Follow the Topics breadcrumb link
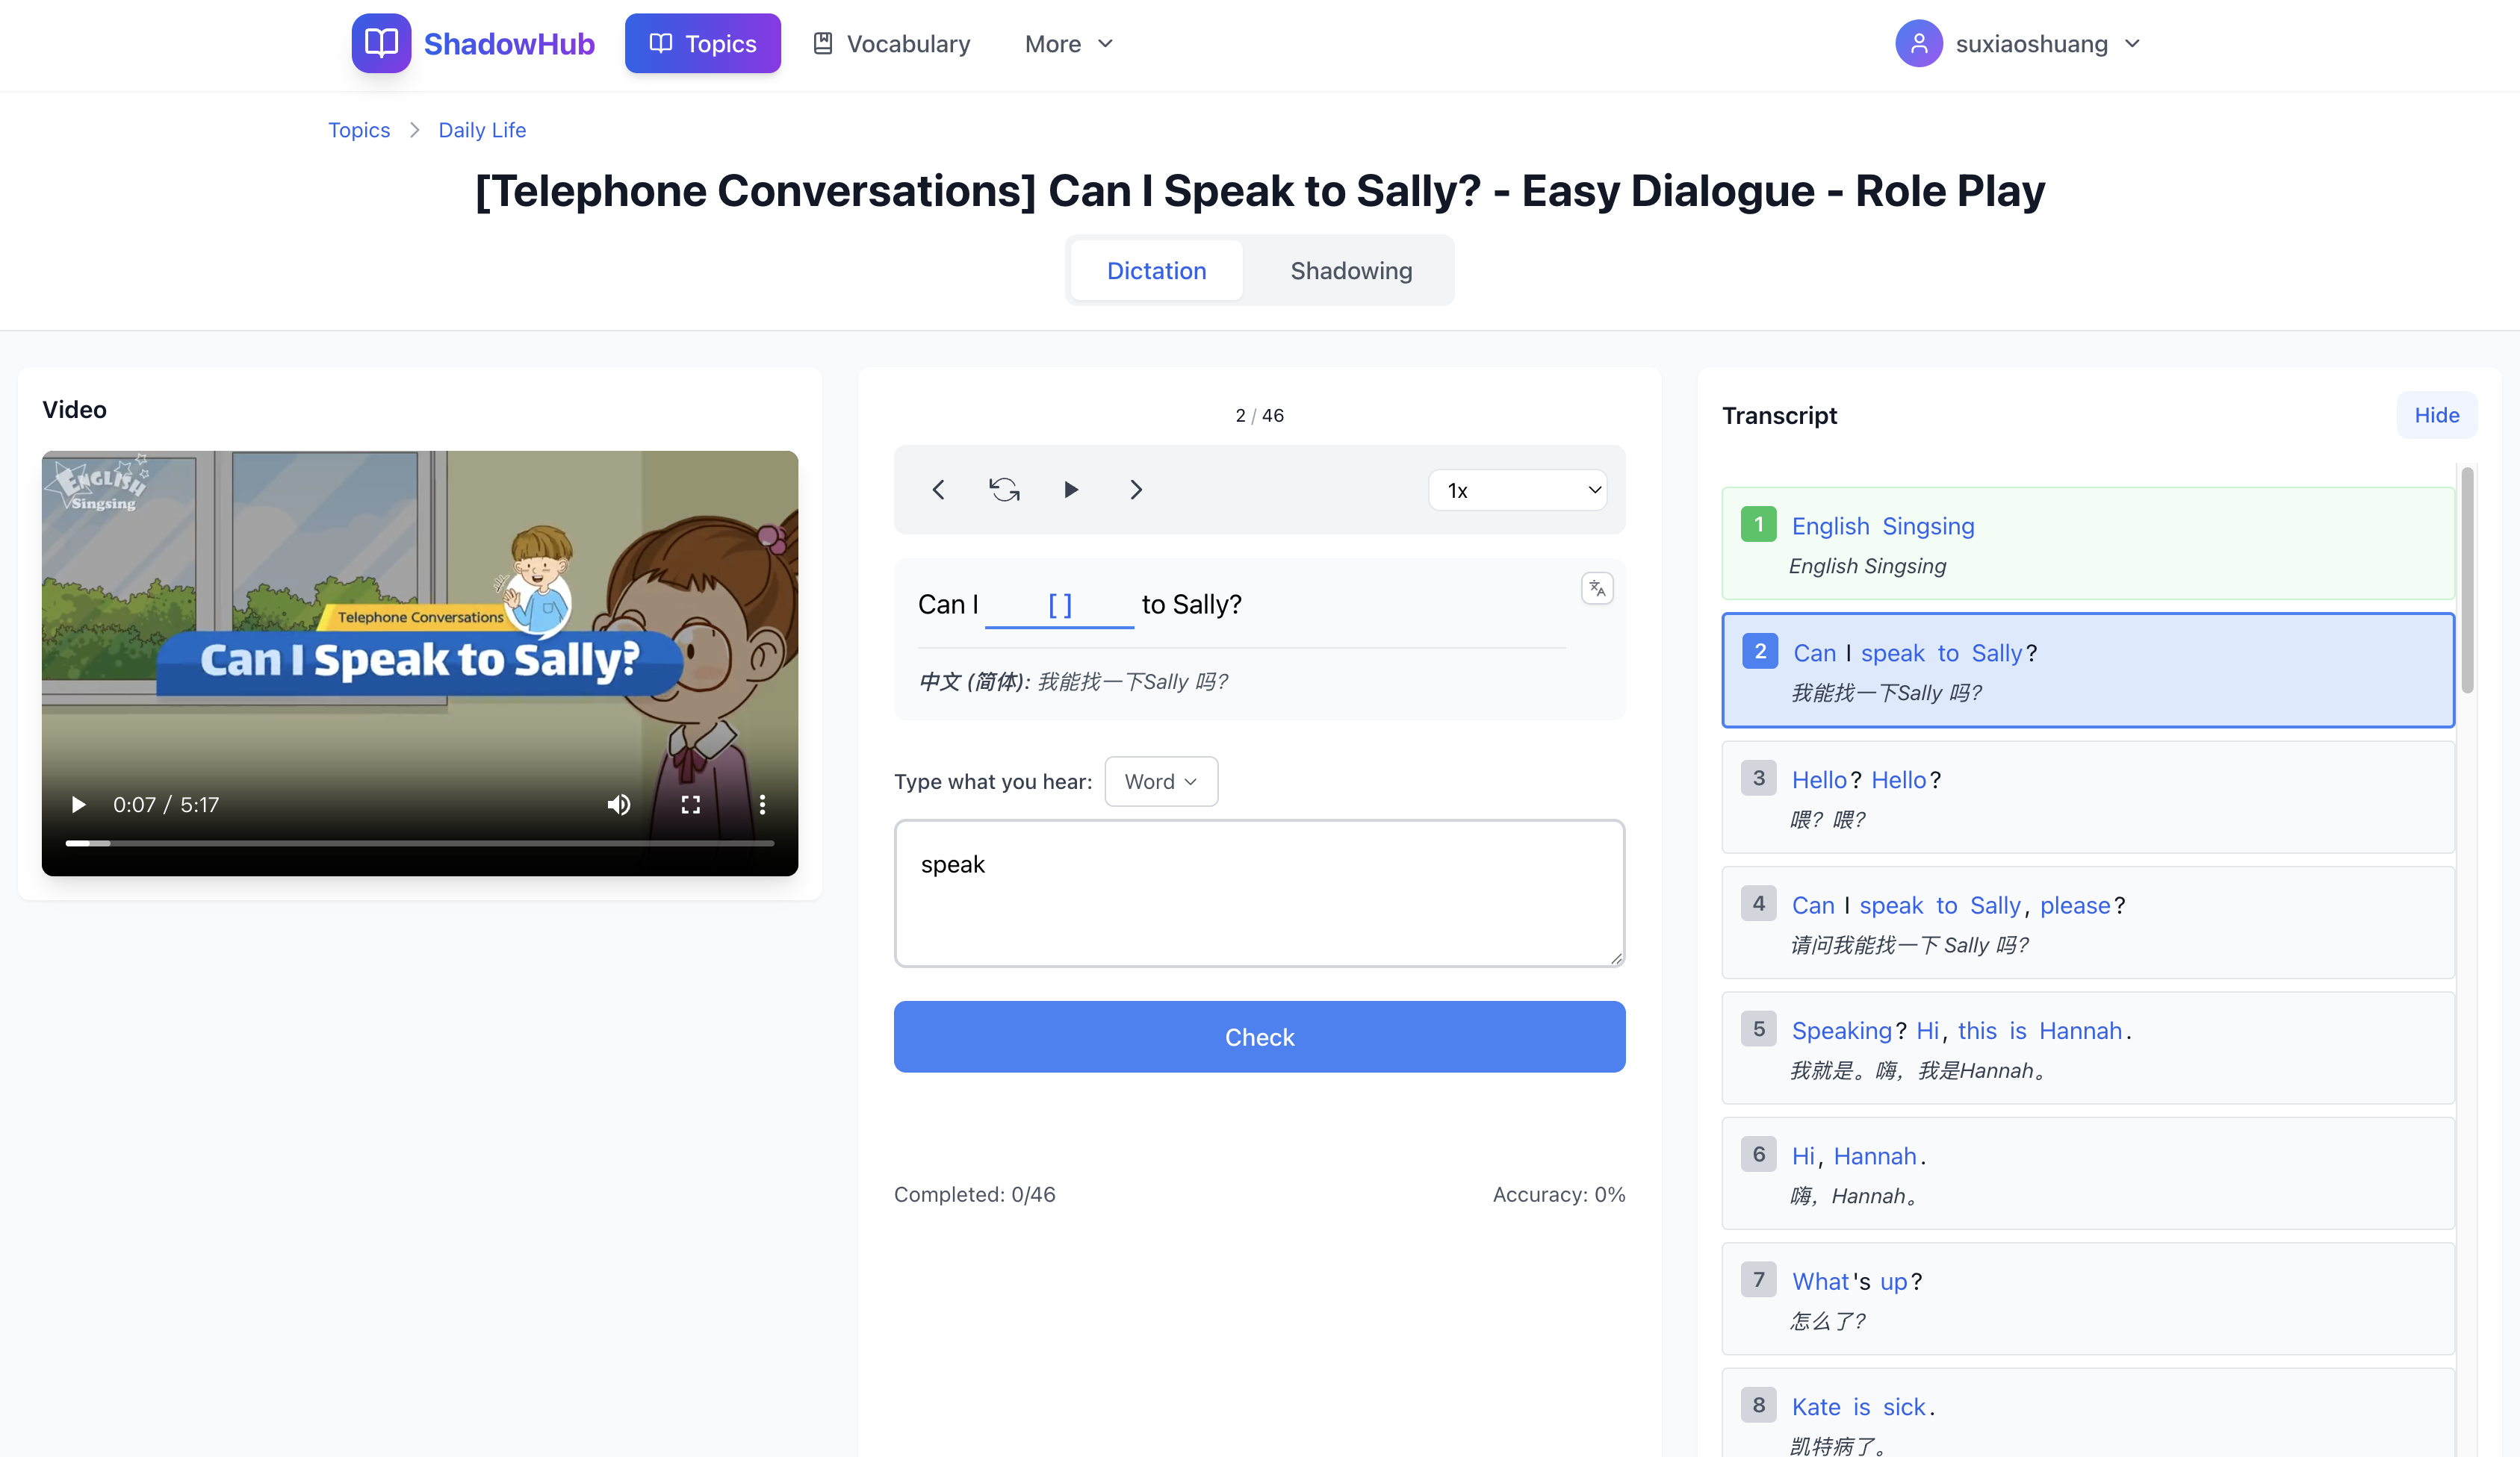 point(359,130)
